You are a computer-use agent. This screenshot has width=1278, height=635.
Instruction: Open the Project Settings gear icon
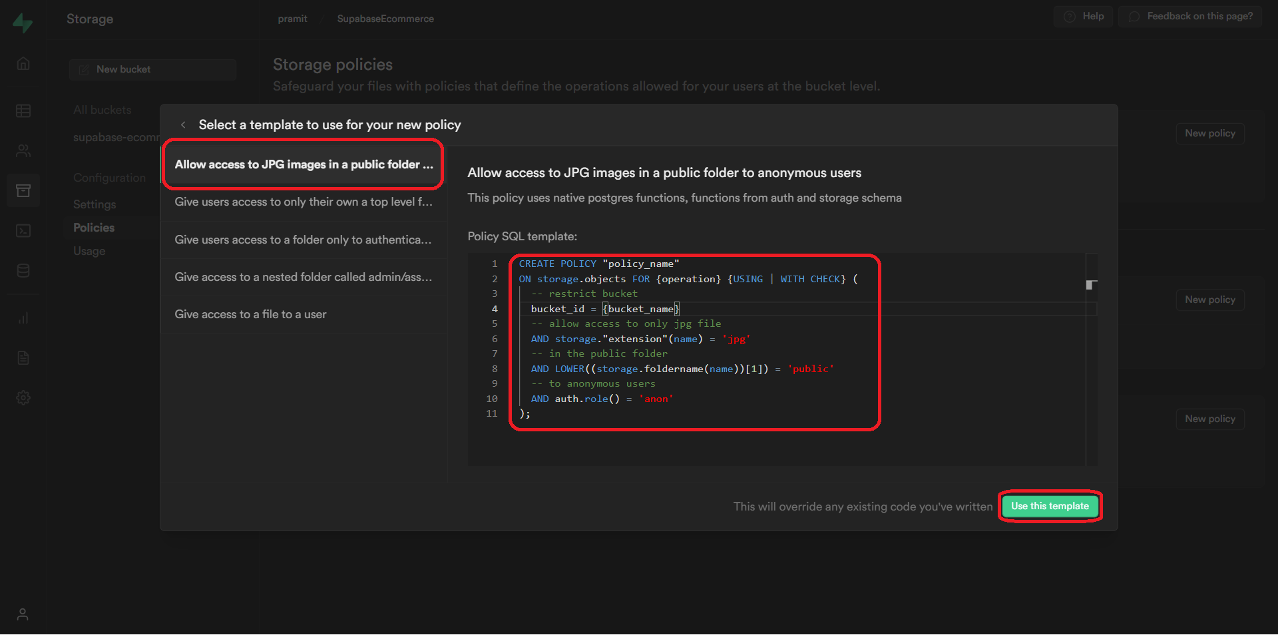23,398
